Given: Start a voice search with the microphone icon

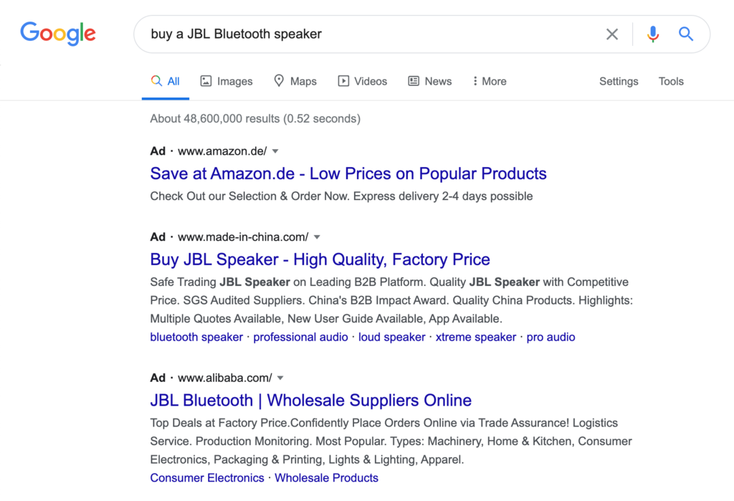Looking at the screenshot, I should pyautogui.click(x=653, y=34).
